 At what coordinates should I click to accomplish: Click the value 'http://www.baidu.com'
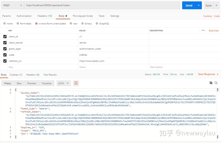point(92,61)
